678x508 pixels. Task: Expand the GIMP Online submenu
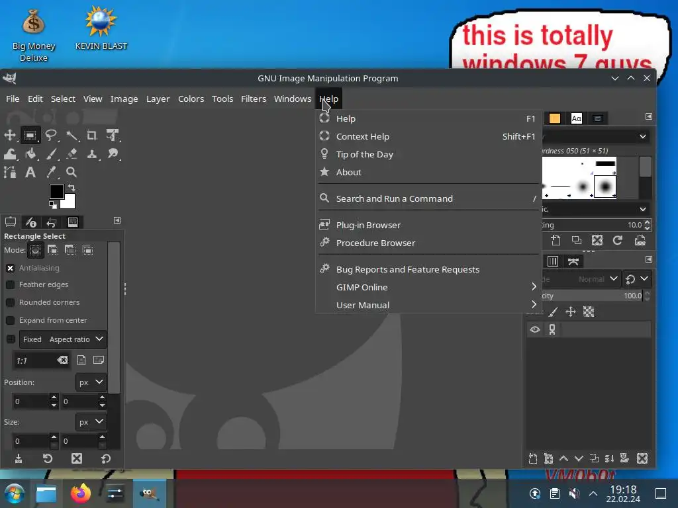pyautogui.click(x=428, y=287)
